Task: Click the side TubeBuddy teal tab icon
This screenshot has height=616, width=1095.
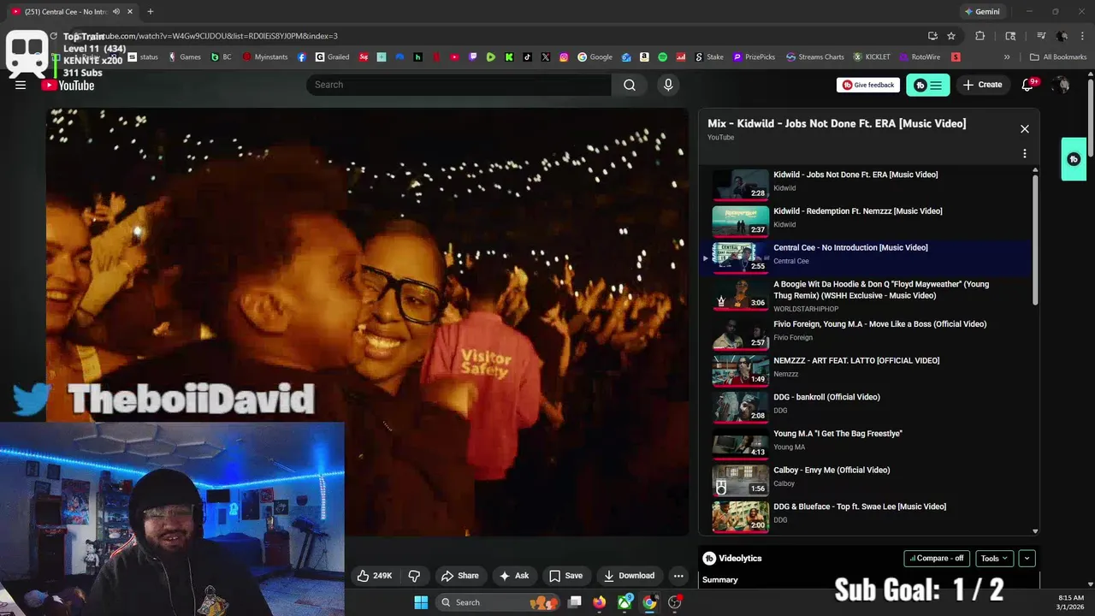Action: point(1074,159)
